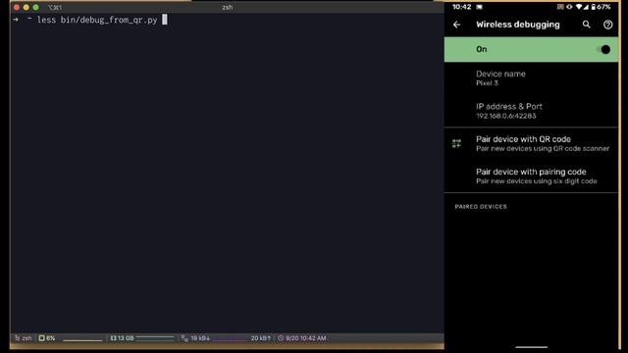This screenshot has height=353, width=628.
Task: Click the zsh title of terminal window
Action: [227, 7]
